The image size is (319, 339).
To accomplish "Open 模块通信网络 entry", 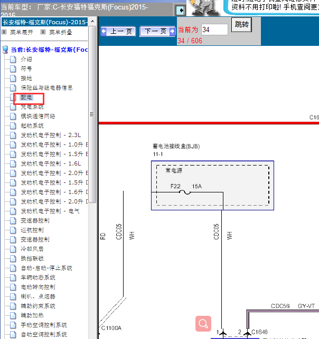I will (38, 117).
